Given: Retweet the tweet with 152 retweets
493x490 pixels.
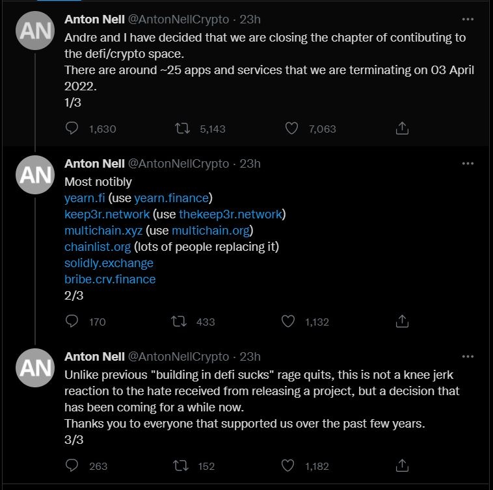Looking at the screenshot, I should click(x=178, y=465).
